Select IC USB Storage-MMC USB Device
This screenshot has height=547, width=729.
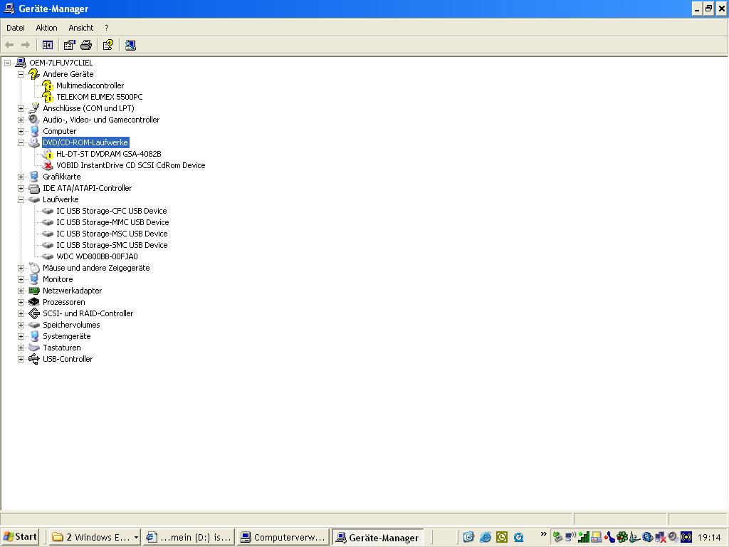(112, 222)
